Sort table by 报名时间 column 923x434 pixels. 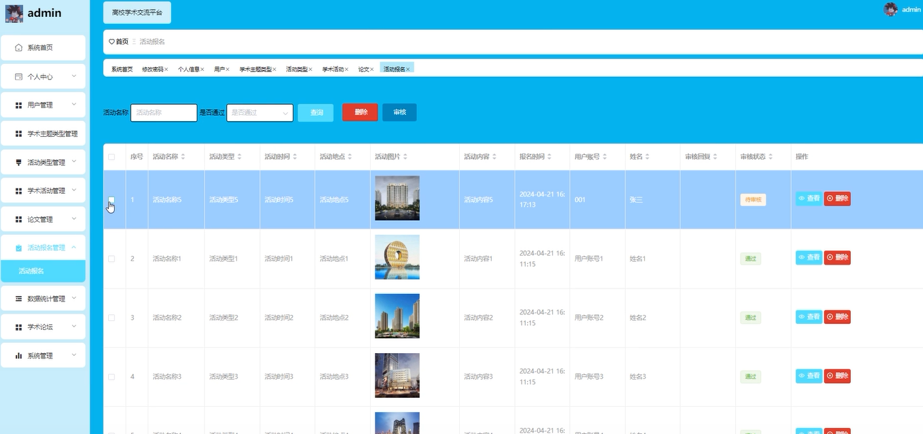[550, 157]
